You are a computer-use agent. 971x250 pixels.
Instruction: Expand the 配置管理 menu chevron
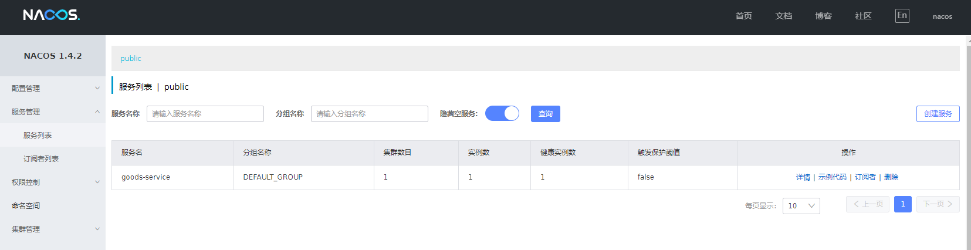click(97, 88)
